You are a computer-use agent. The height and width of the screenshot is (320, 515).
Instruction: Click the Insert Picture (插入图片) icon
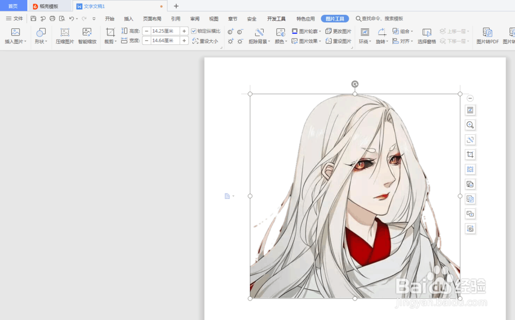[15, 32]
